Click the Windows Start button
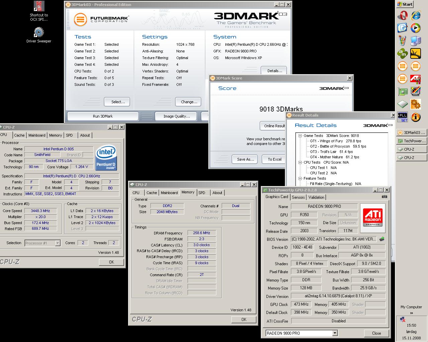The height and width of the screenshot is (342, 428). pyautogui.click(x=405, y=4)
